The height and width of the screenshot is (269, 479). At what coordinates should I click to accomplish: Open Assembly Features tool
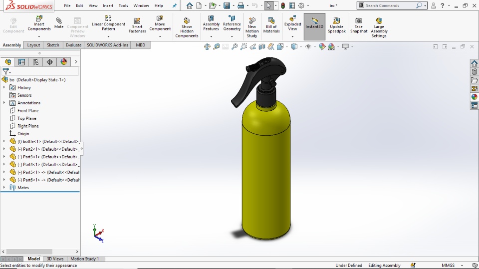pos(211,23)
